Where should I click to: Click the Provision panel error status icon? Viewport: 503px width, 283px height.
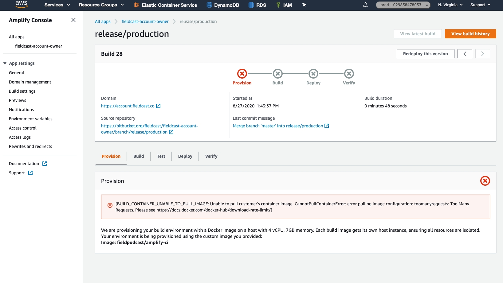485,181
